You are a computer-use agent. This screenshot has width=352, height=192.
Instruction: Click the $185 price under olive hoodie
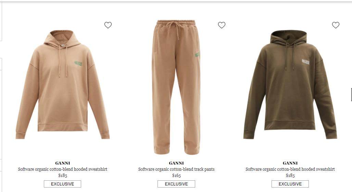coord(290,175)
